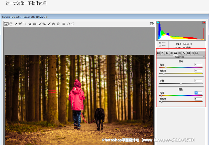
Task: Click the shadows hue value field
Action: (198, 93)
